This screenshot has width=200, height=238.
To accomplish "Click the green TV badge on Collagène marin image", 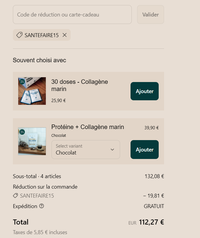I will (x=22, y=81).
